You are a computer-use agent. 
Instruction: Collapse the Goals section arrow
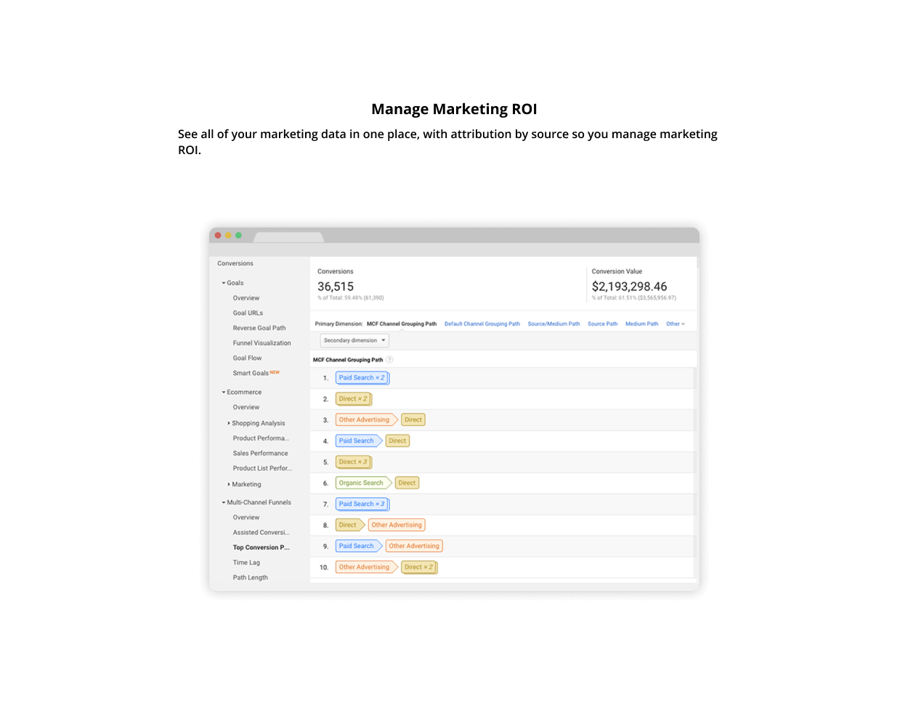tap(224, 283)
